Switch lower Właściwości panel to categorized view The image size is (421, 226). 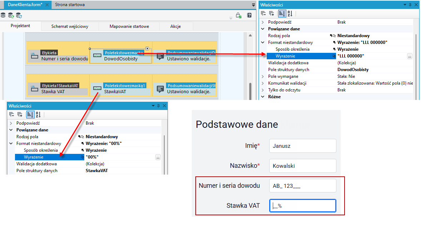[x=30, y=115]
